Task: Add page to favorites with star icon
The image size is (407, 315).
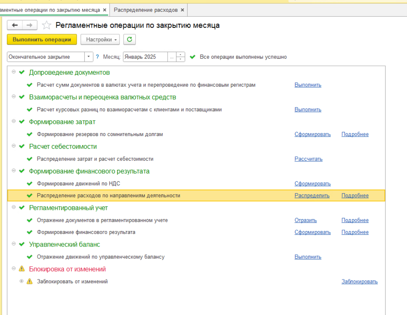Action: tap(47, 25)
